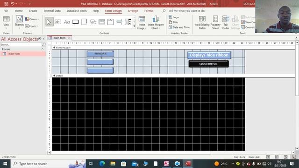Choose the Tab Control tool

pos(84,22)
